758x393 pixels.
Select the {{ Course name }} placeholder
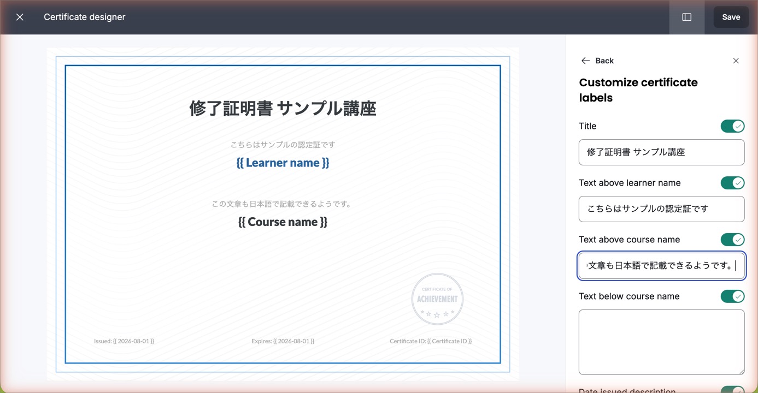click(283, 222)
